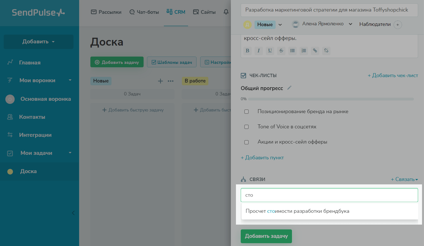Open the 'Новые' status dropdown
This screenshot has width=424, height=246.
pos(280,25)
